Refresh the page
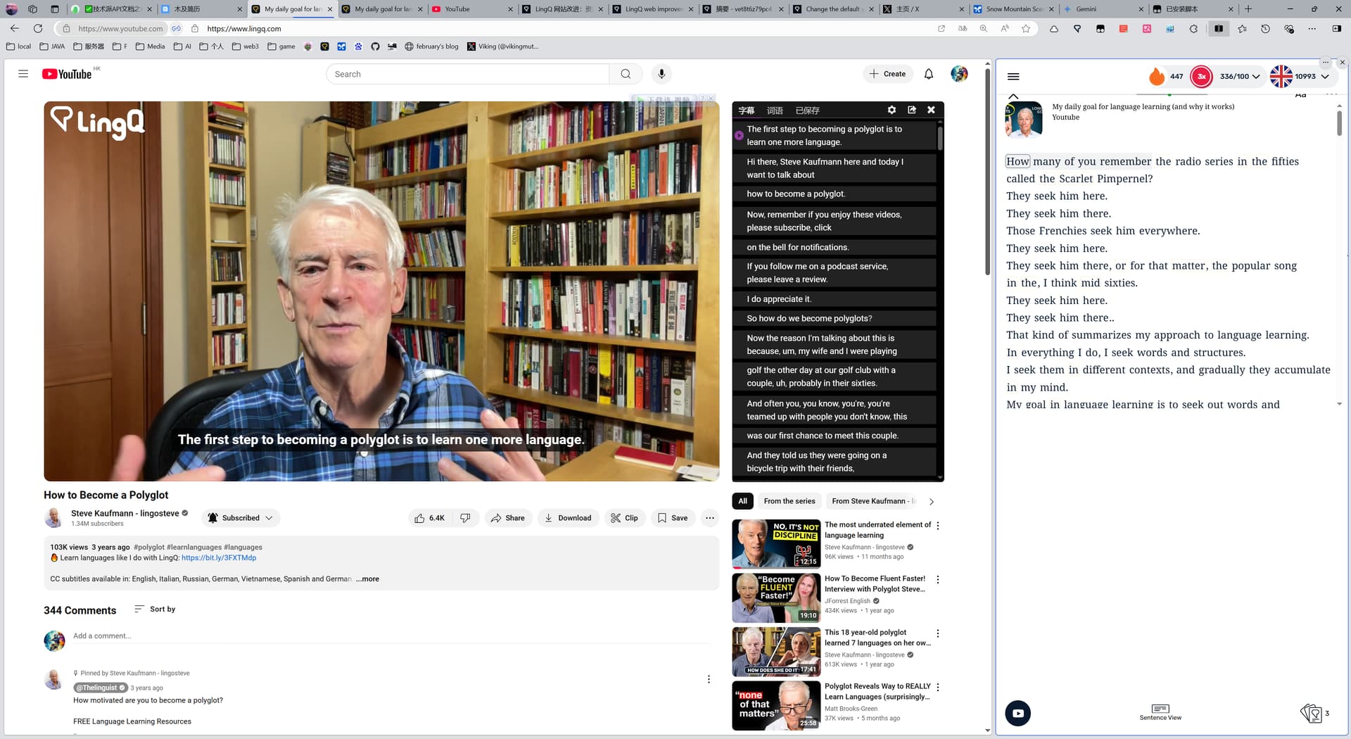 (38, 29)
